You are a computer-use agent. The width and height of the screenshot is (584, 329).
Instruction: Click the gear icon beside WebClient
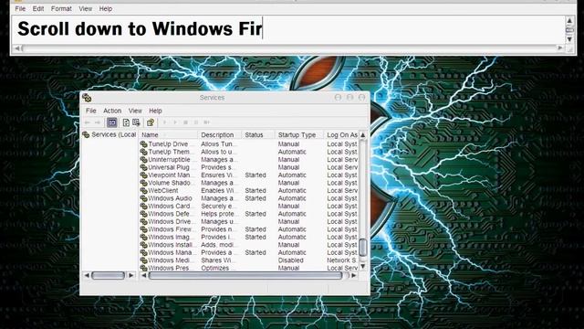coord(143,191)
